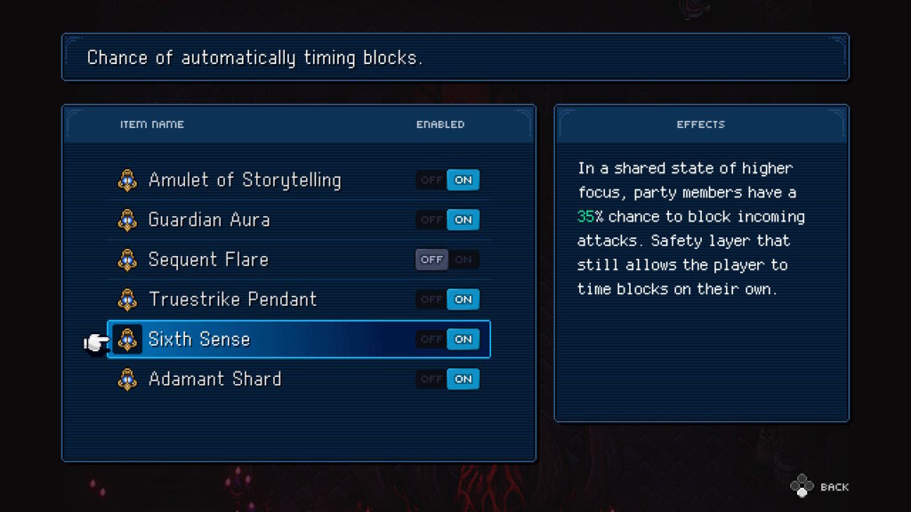
Task: Toggle Amulet of Storytelling ON/OFF switch
Action: pyautogui.click(x=447, y=180)
